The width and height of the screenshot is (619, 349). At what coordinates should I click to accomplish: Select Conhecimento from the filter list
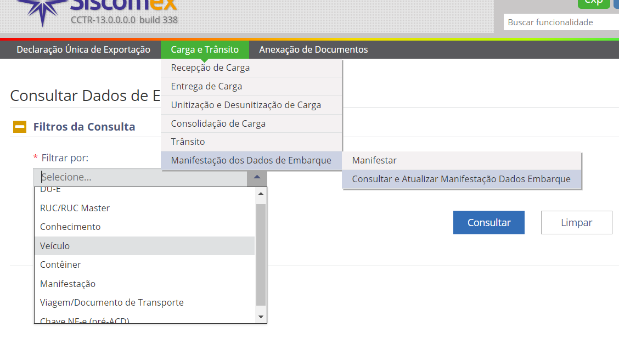(x=70, y=227)
